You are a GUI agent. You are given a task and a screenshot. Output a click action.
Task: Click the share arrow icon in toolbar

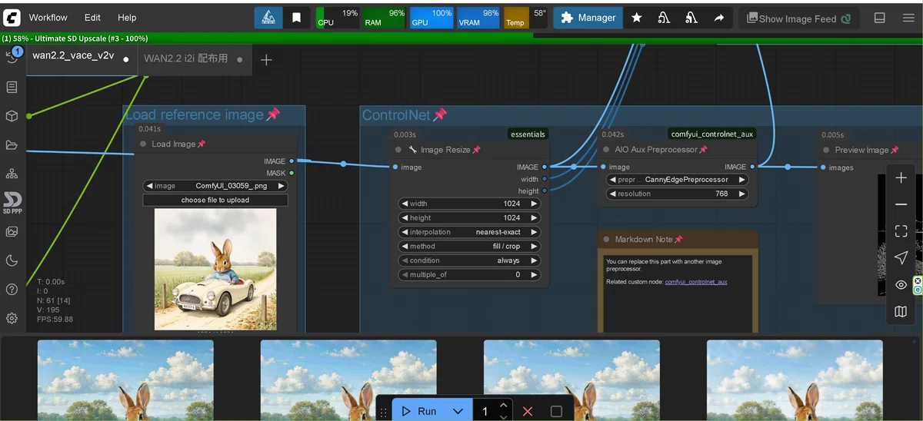(x=719, y=18)
